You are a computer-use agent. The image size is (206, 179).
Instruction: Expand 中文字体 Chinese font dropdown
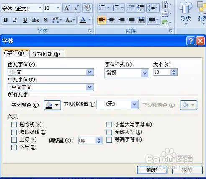click(x=90, y=87)
